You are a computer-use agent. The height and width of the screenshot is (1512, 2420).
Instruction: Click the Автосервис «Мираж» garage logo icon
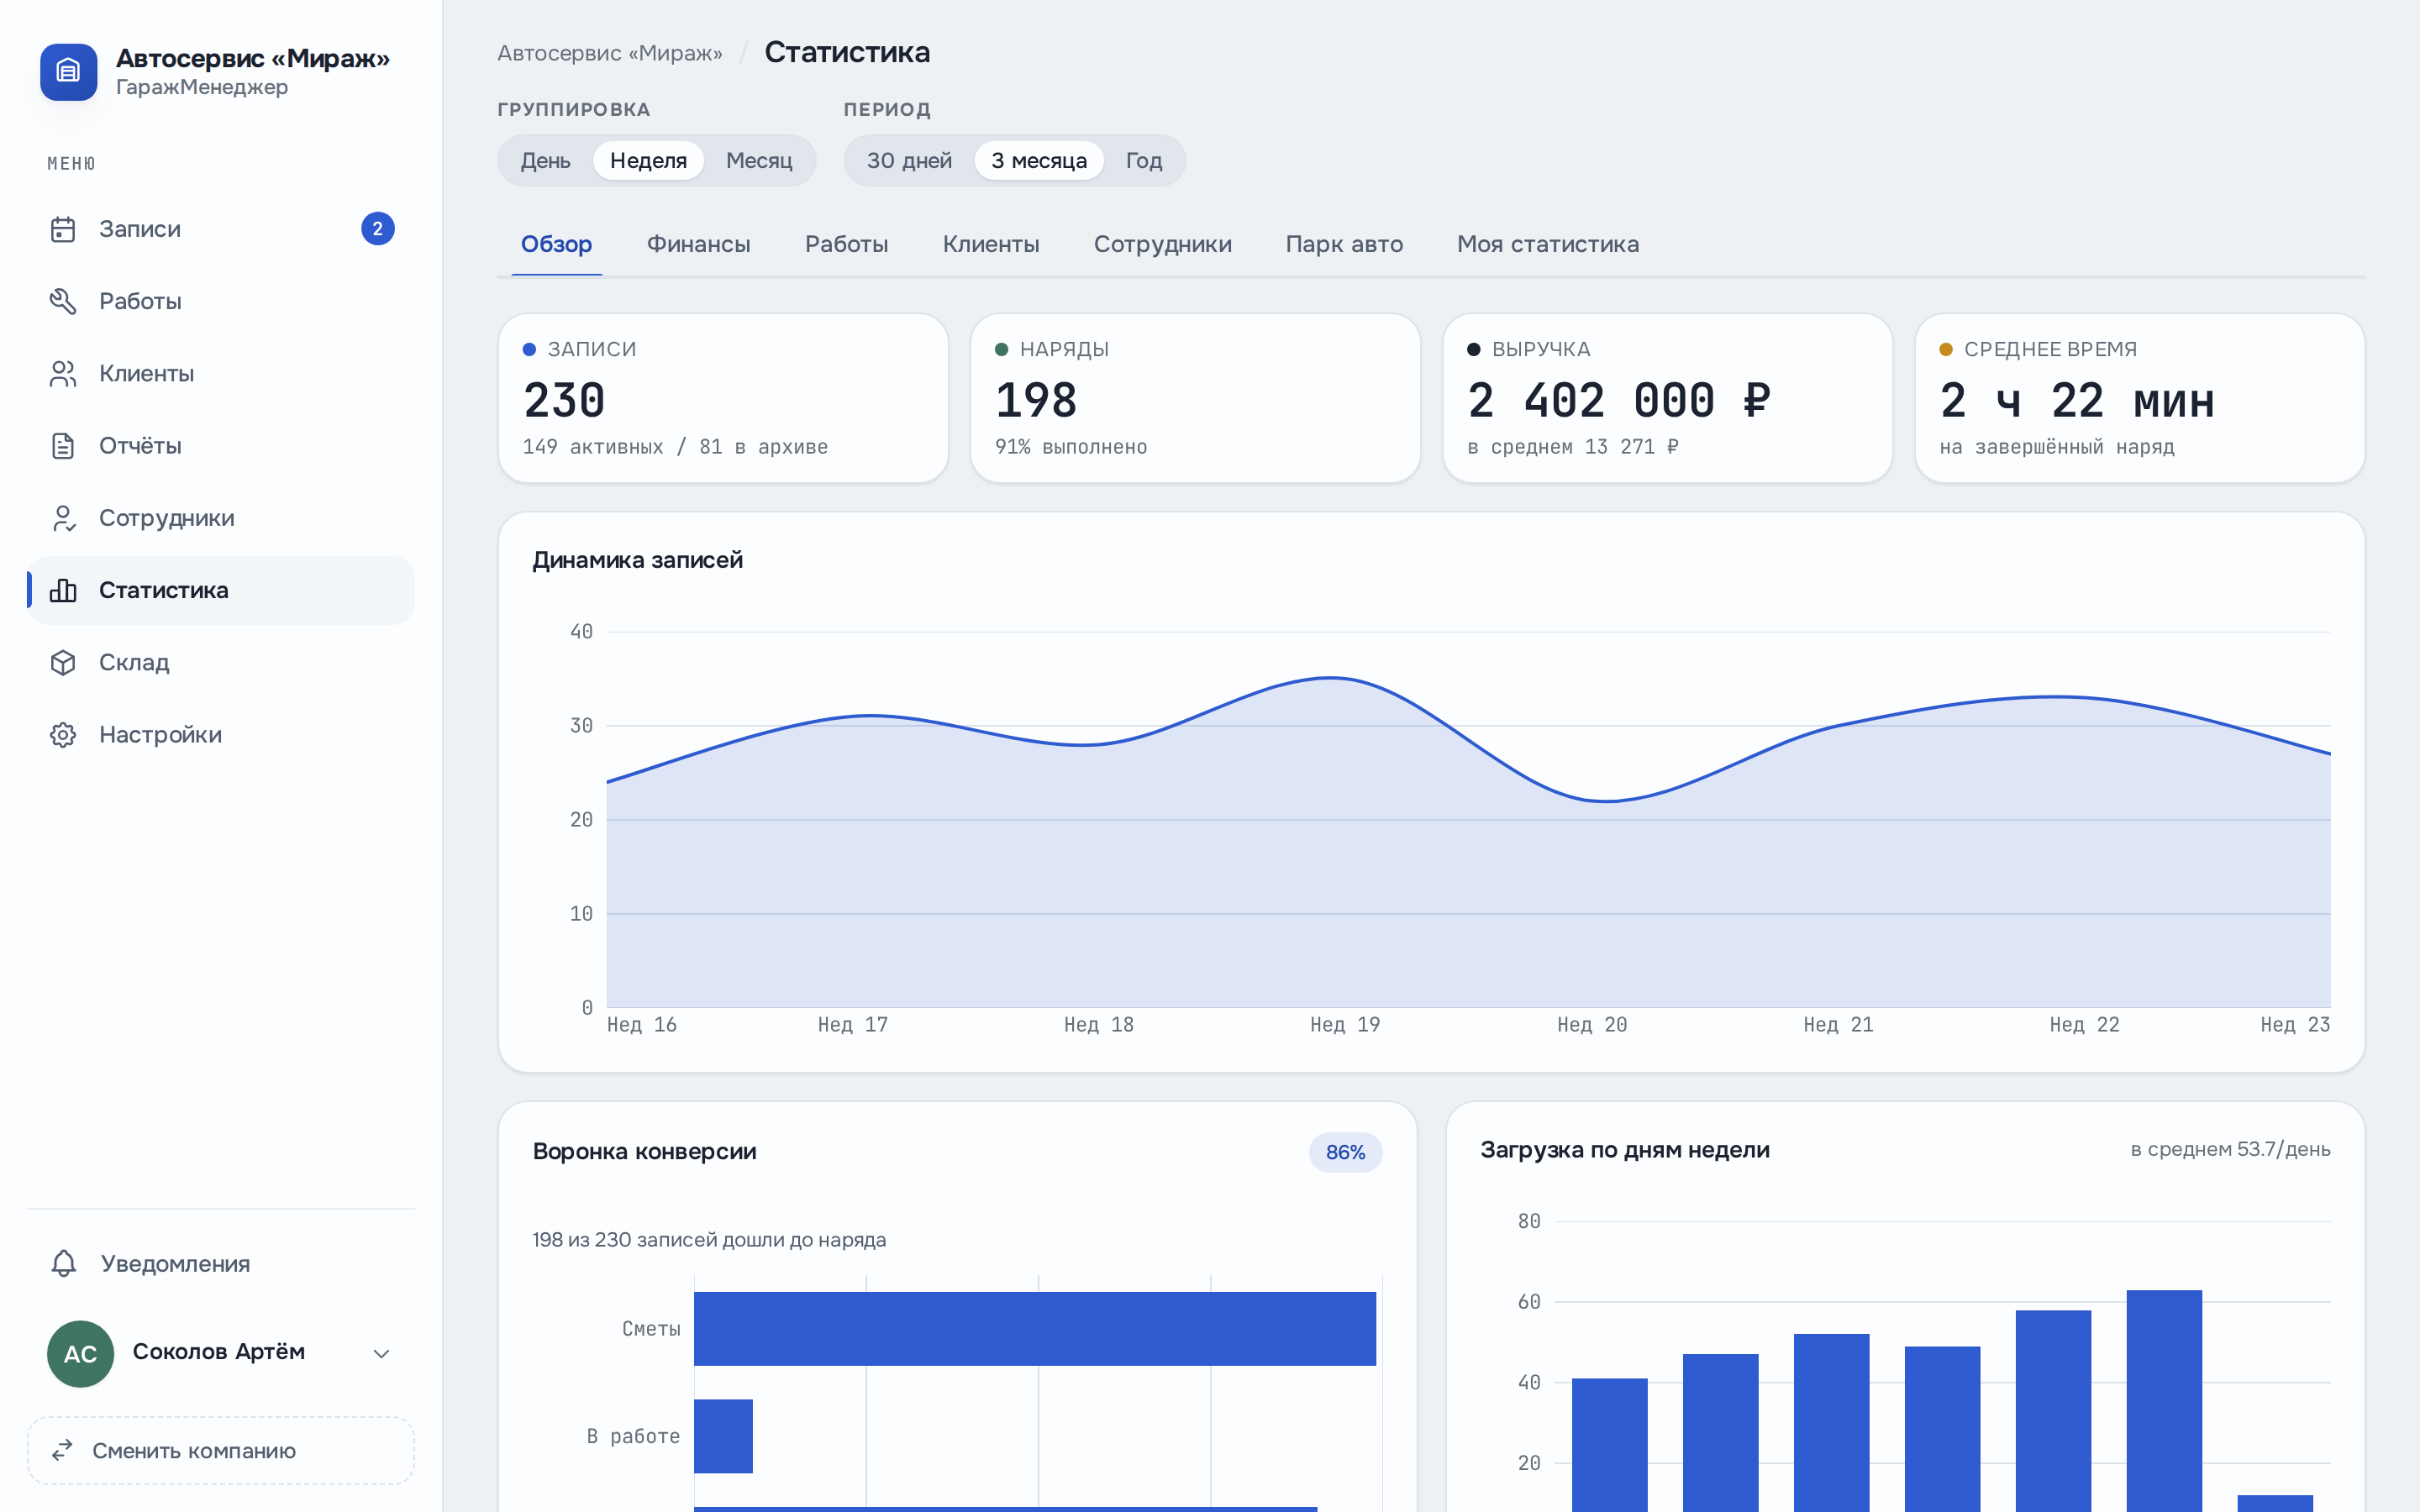point(68,71)
